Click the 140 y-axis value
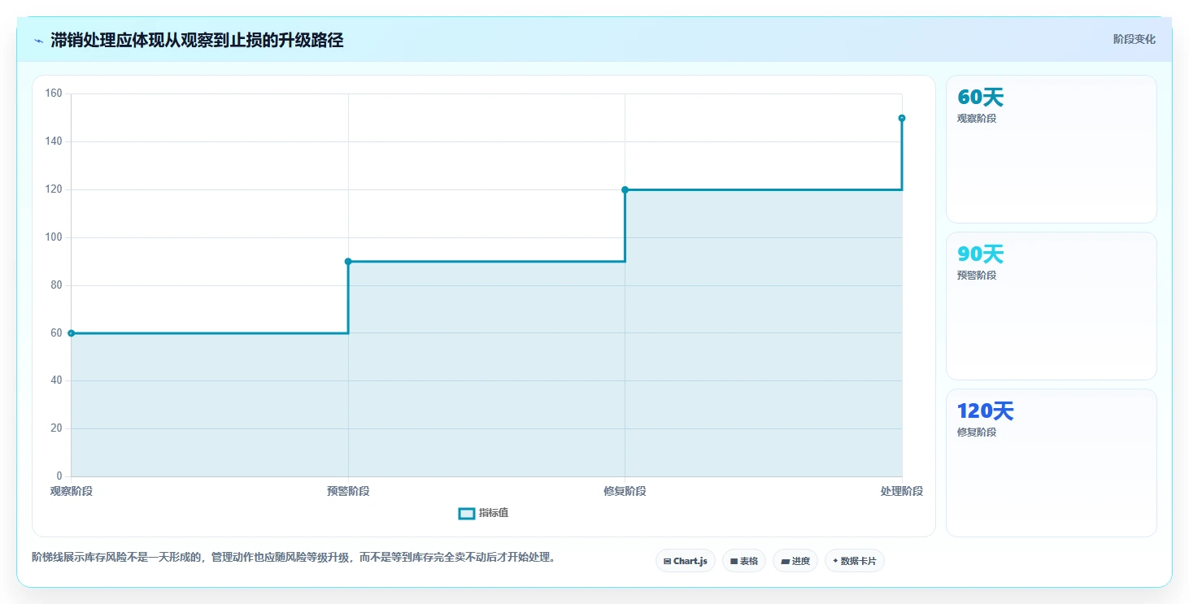 [54, 141]
